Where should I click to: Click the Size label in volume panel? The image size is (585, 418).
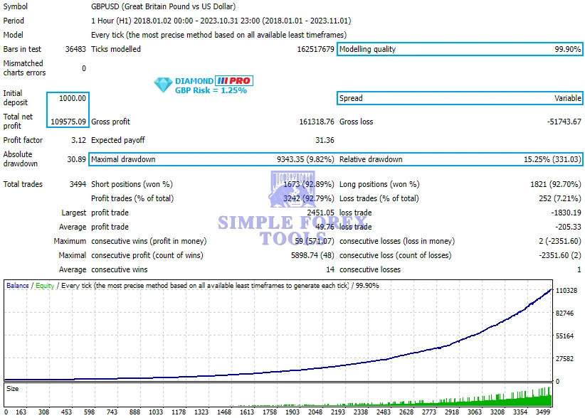click(13, 389)
